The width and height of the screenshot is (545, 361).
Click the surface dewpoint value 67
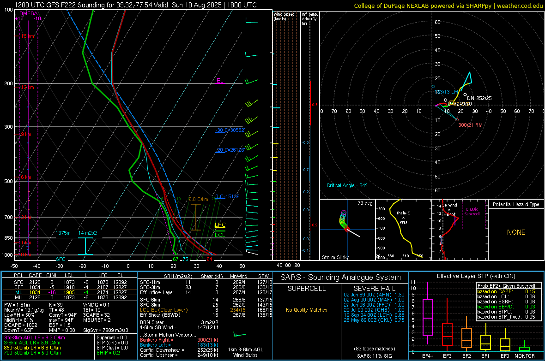[x=176, y=259]
